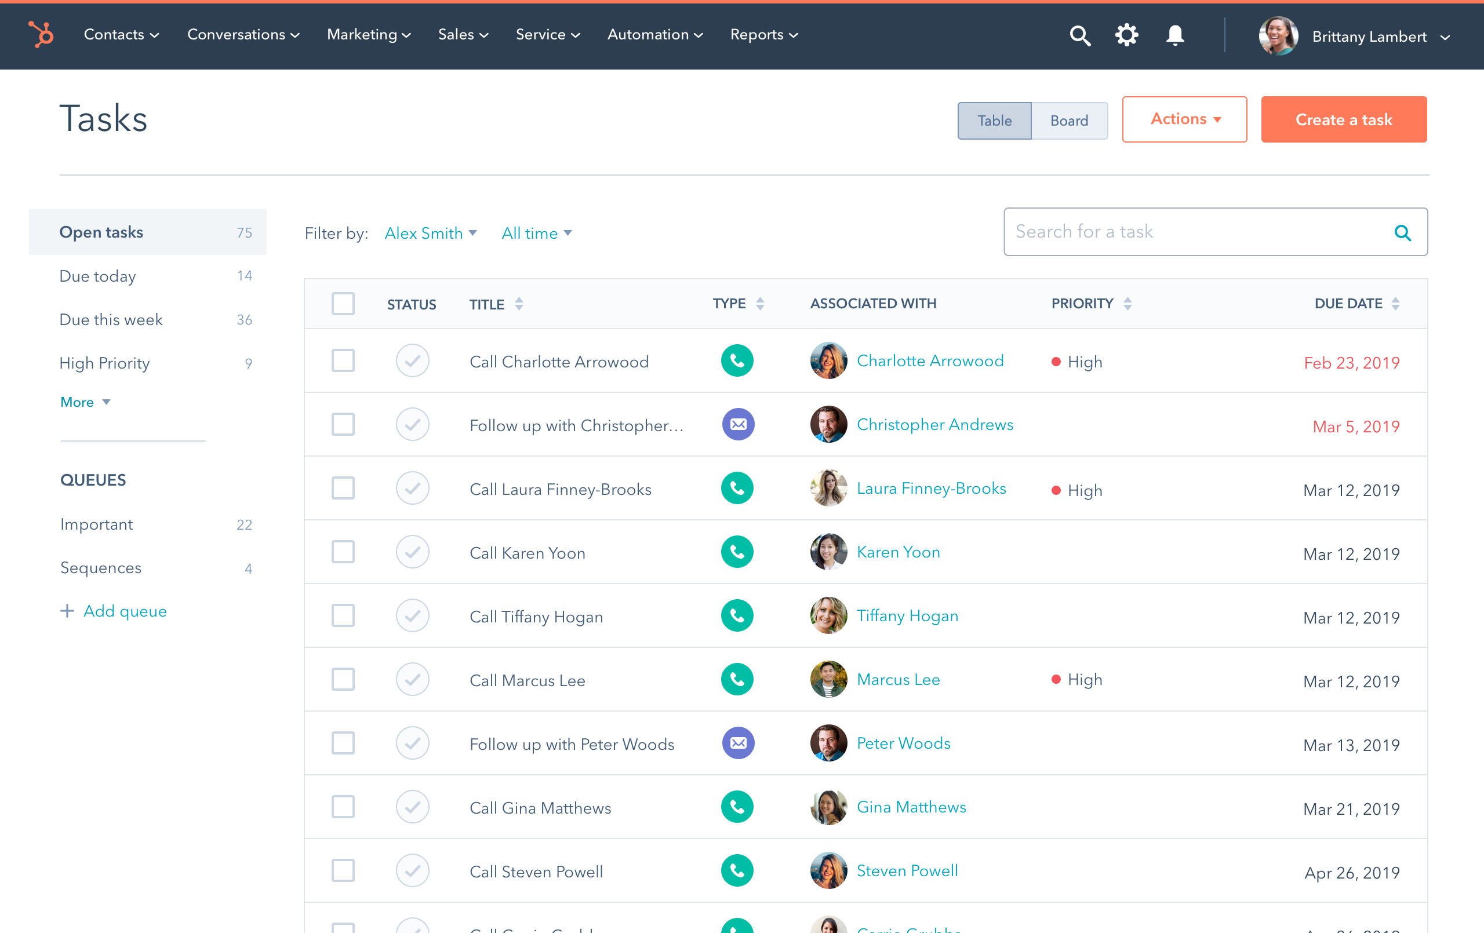Select checkbox for Call Laura Finney-Brooks
The width and height of the screenshot is (1484, 933).
point(343,489)
